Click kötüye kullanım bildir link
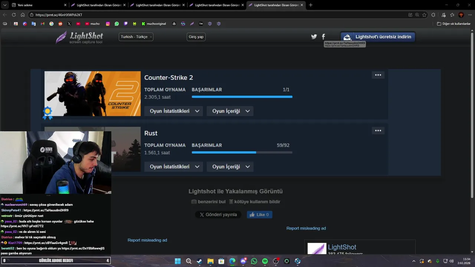This screenshot has width=475, height=267. point(254,202)
